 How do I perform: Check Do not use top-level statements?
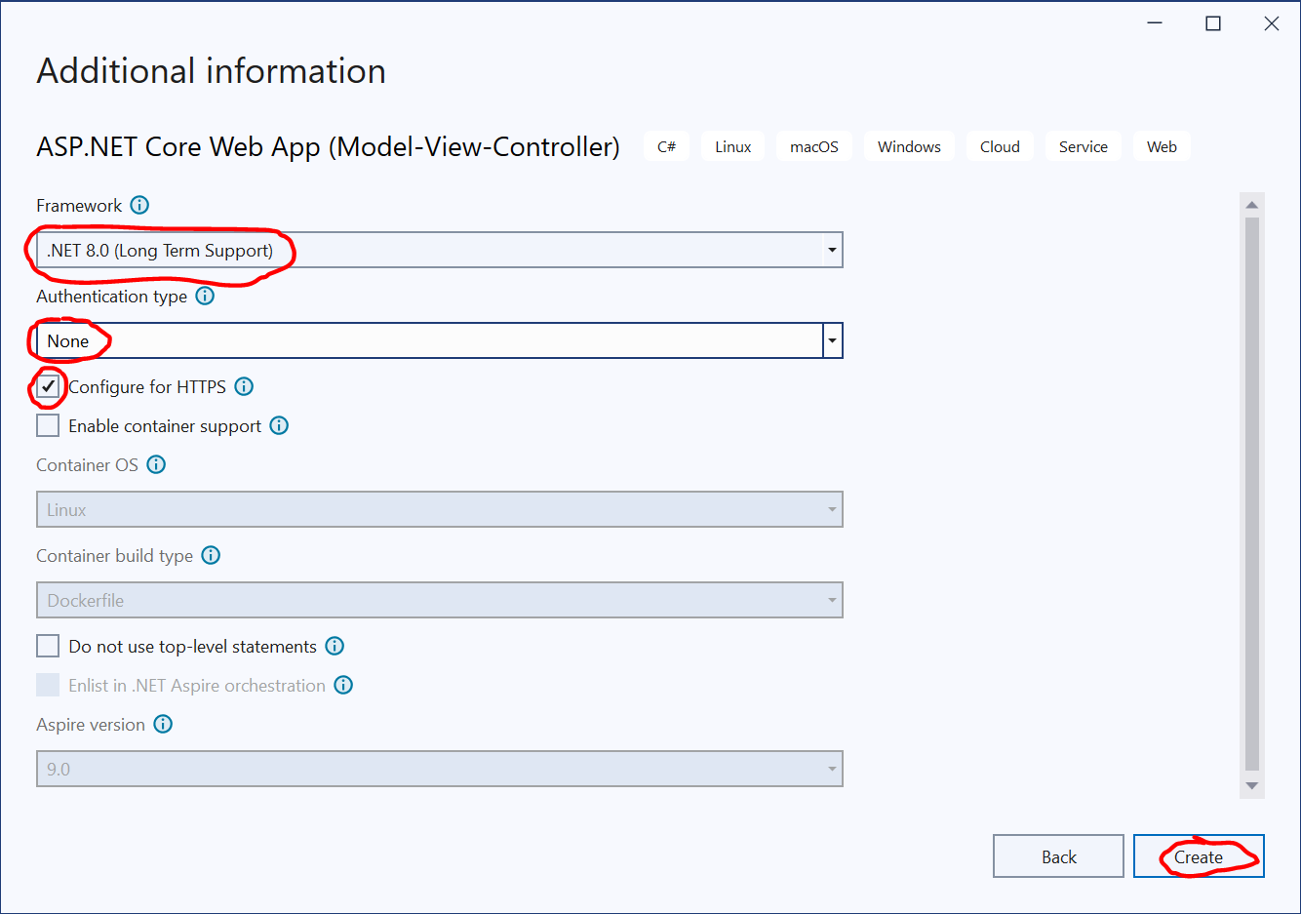[x=48, y=646]
